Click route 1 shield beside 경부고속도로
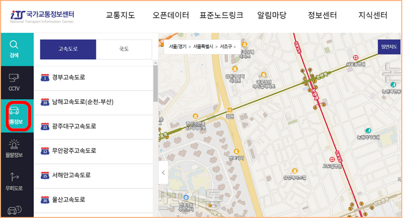 tap(45, 77)
